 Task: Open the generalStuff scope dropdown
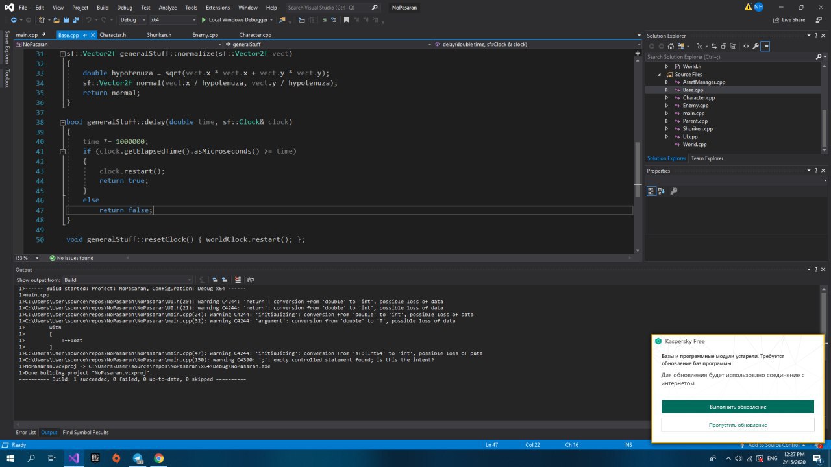[x=328, y=44]
